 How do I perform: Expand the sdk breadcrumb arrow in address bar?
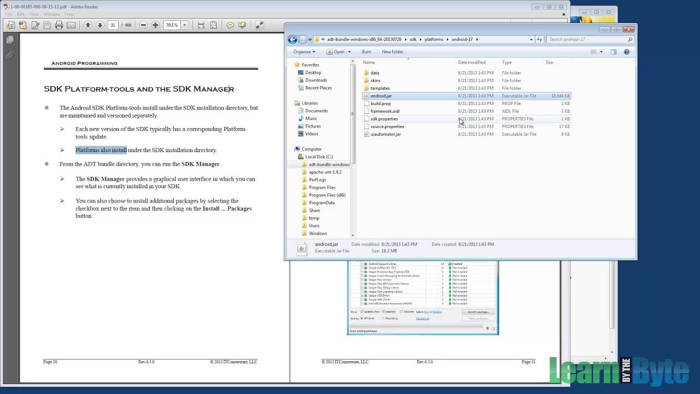[420, 39]
